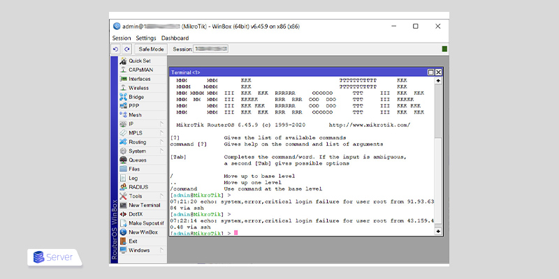Expand the System submenu arrow
This screenshot has width=559, height=279.
[161, 151]
